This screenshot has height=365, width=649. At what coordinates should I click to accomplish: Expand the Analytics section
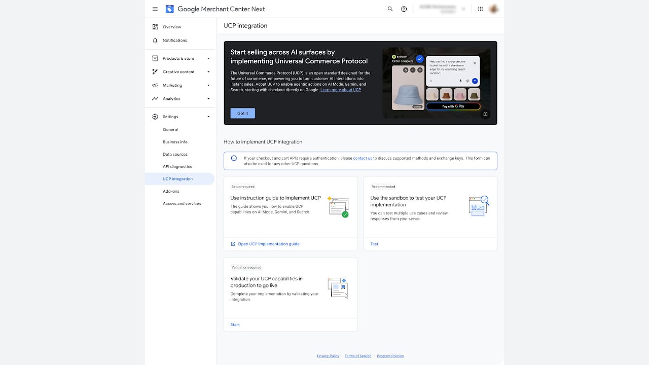(x=208, y=99)
